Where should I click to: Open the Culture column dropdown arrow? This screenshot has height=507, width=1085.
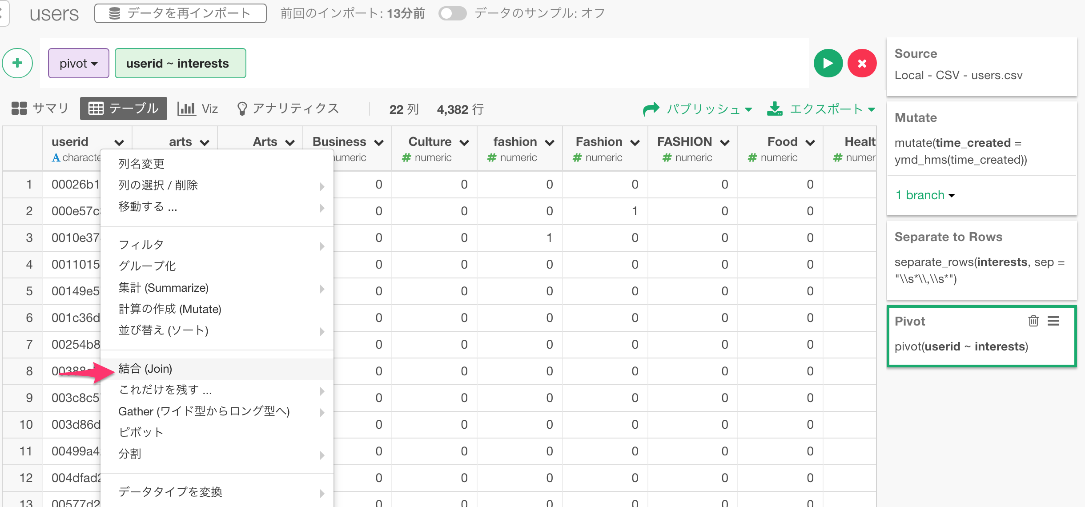coord(464,142)
